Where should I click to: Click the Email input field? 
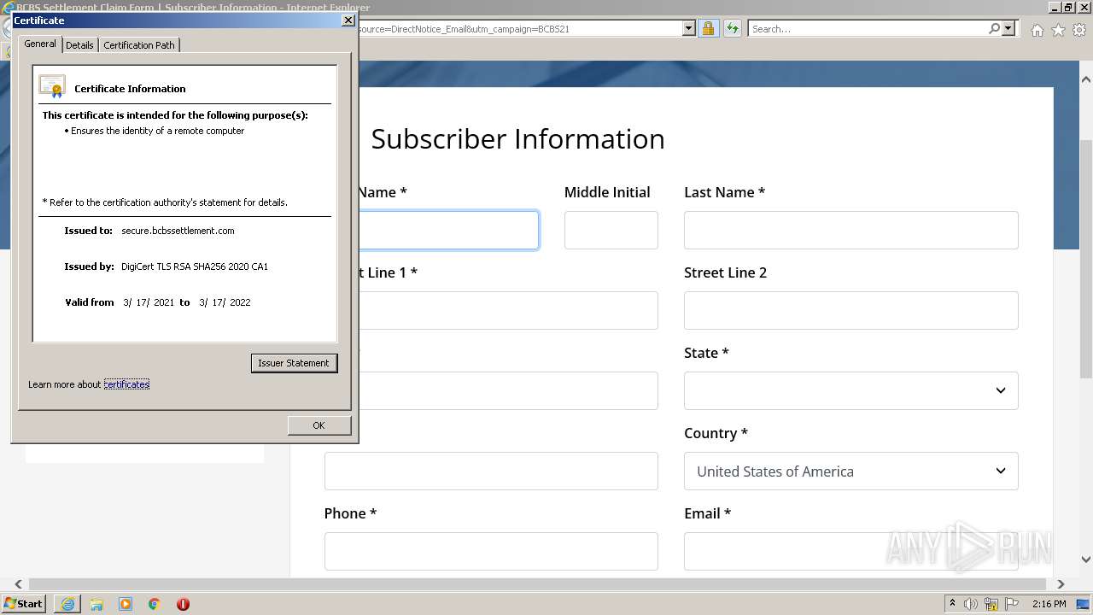[851, 551]
